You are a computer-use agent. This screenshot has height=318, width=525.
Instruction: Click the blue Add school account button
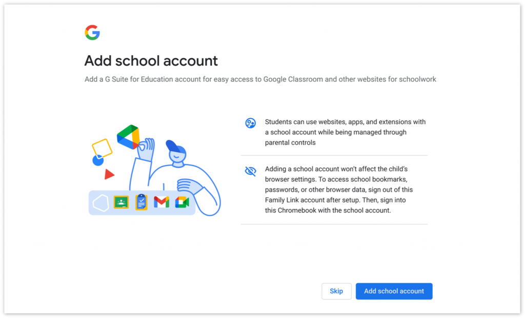pyautogui.click(x=394, y=291)
